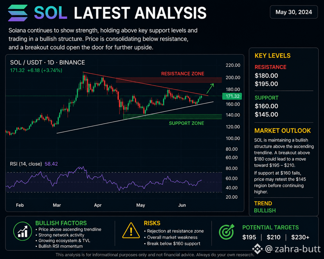The height and width of the screenshot is (259, 324).
Task: Click 'Bullish RSI momentum' bullet
Action: [x=59, y=246]
